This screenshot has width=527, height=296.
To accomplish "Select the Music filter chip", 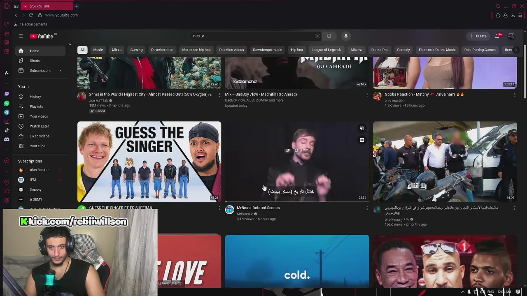I will [x=98, y=50].
